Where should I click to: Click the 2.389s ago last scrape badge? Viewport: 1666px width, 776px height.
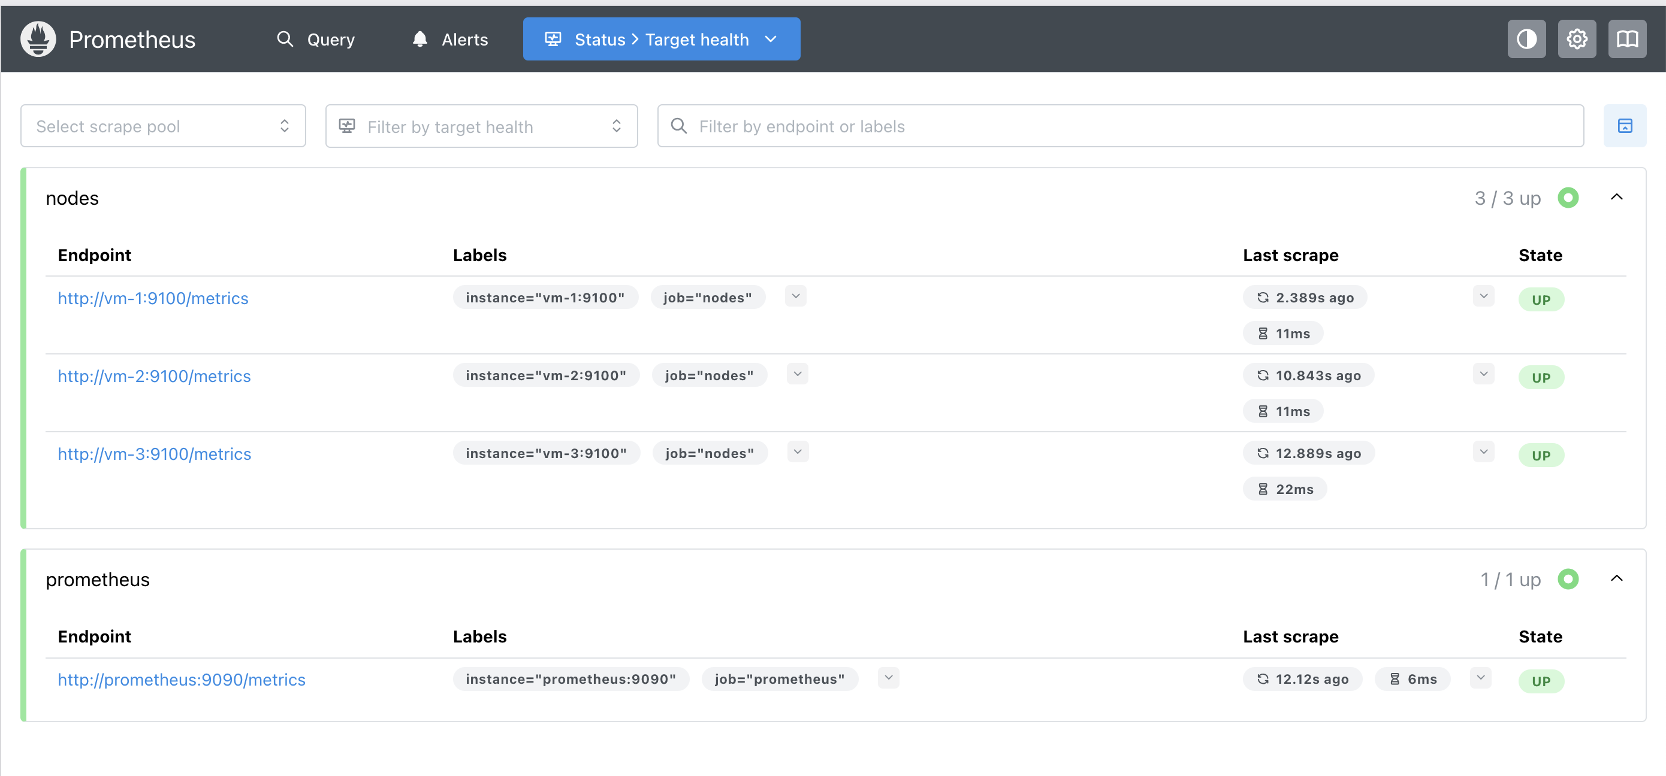pos(1305,297)
